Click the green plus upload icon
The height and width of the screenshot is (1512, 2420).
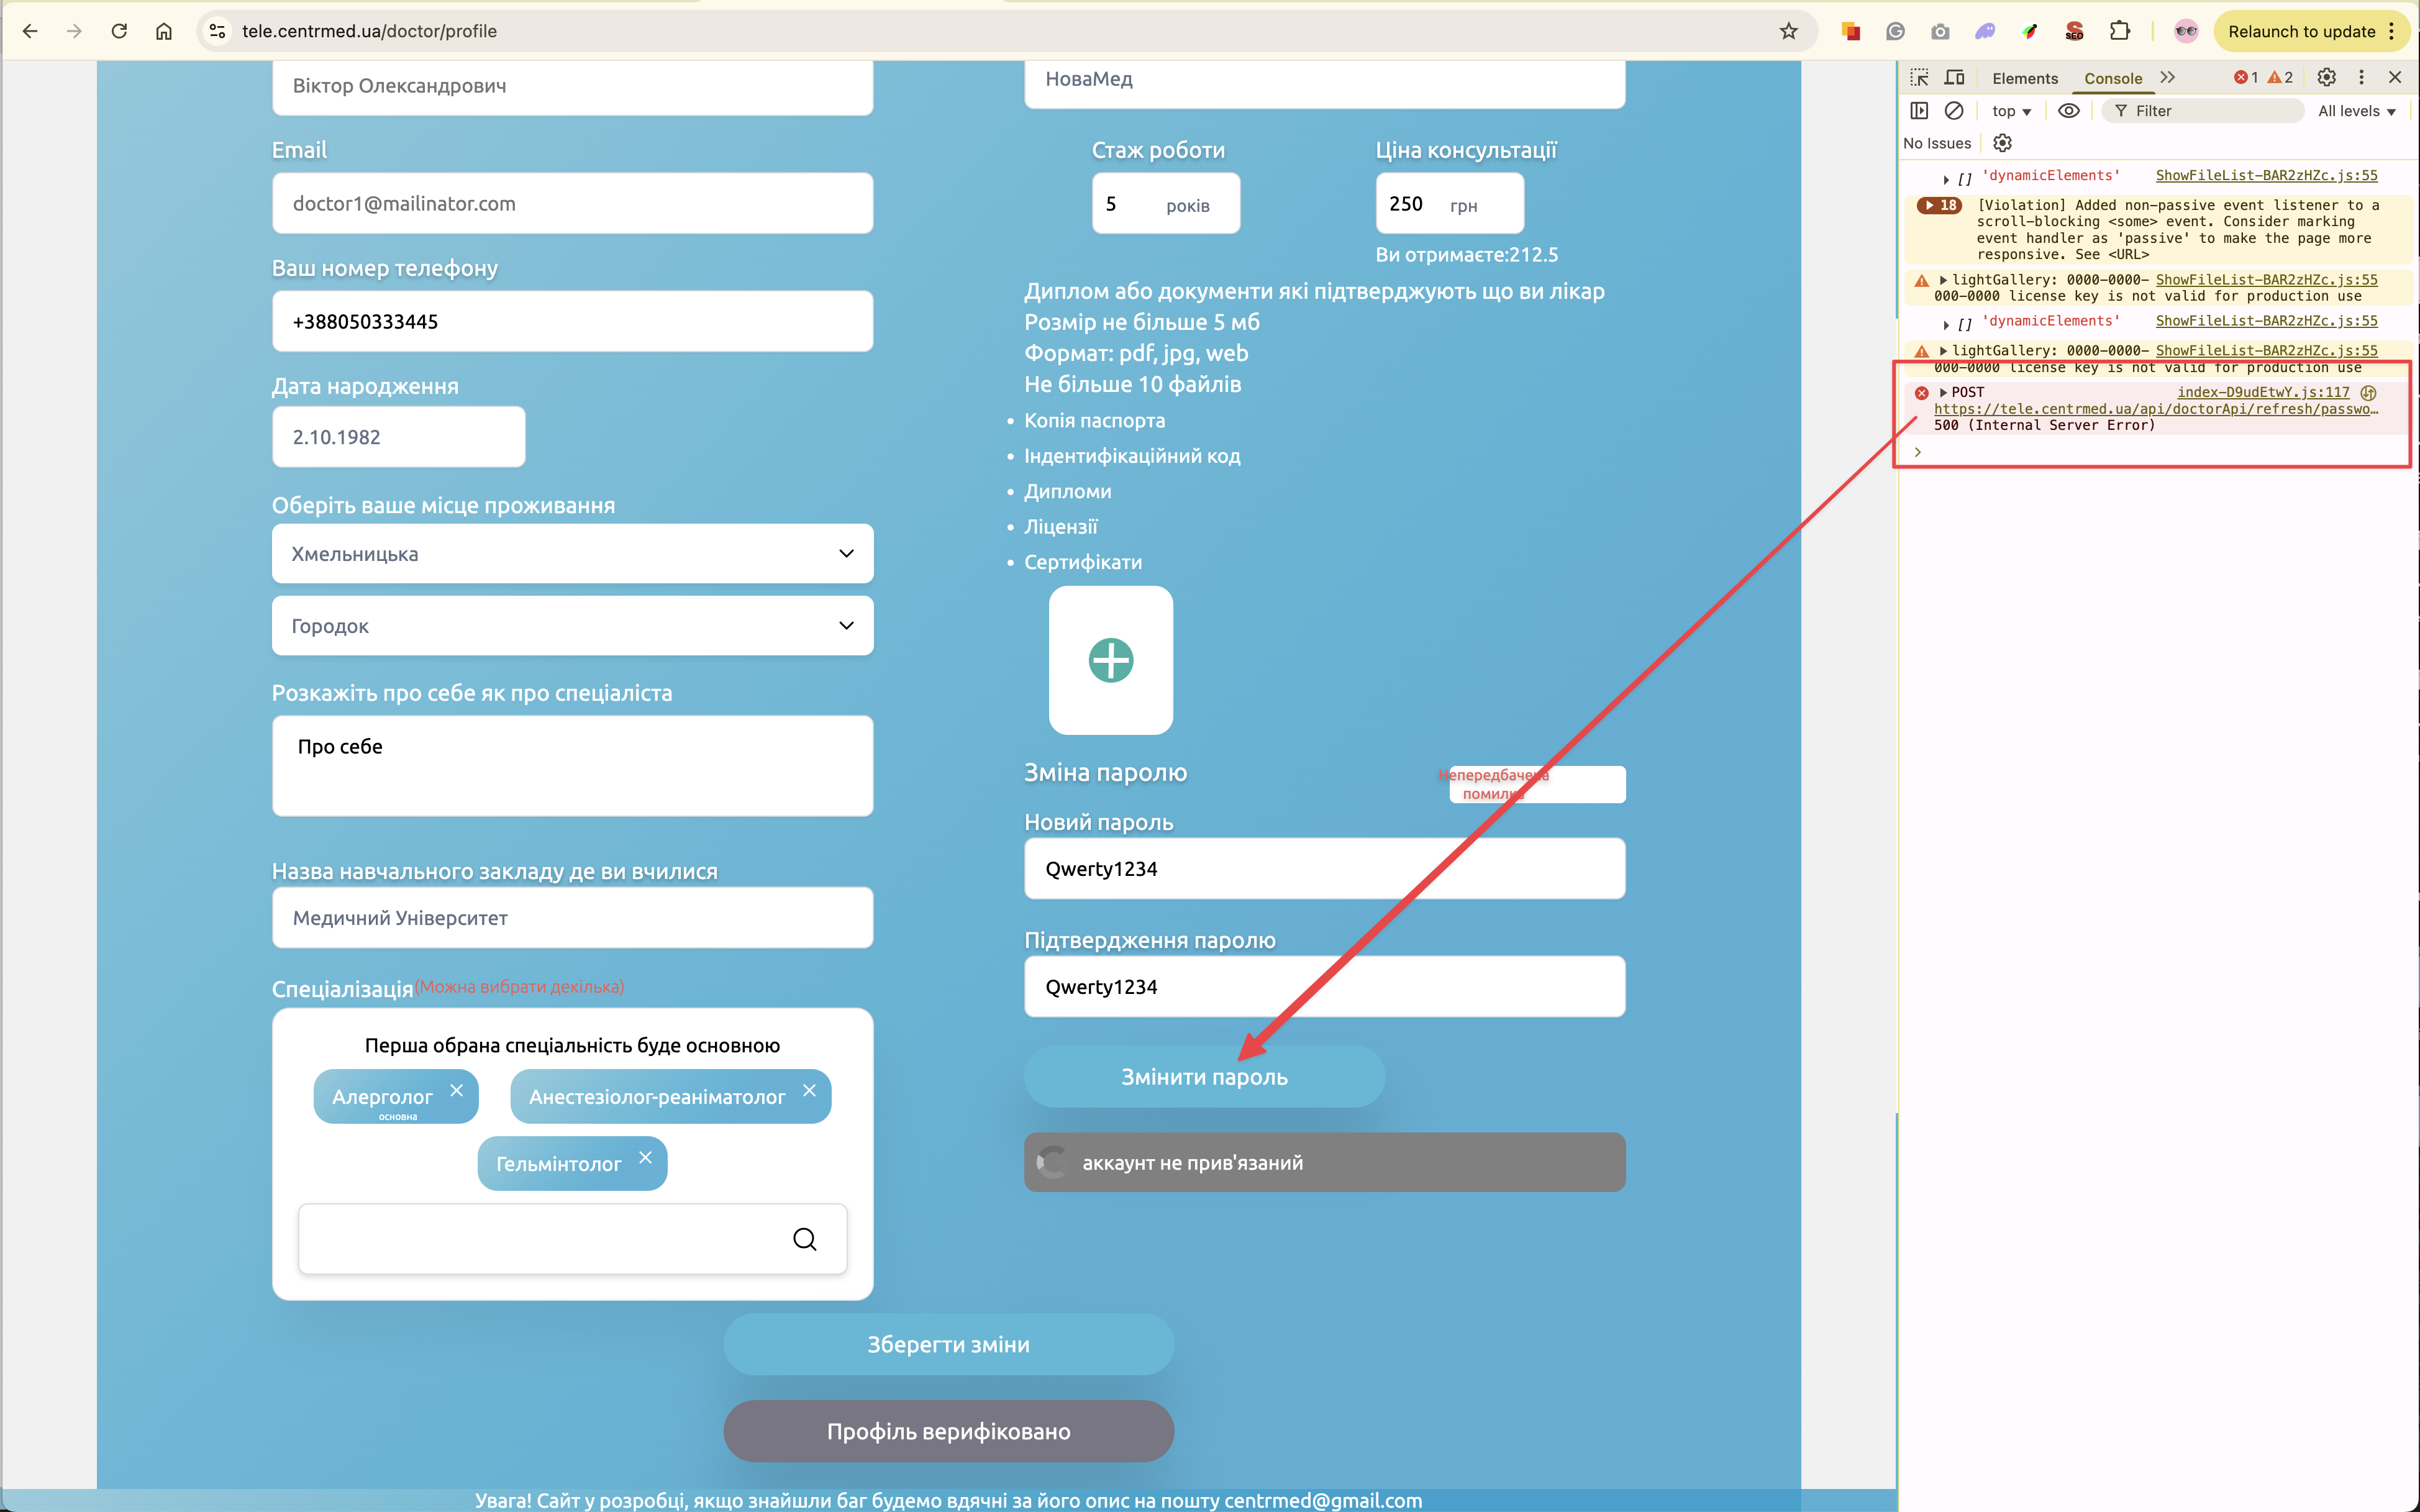coord(1110,660)
